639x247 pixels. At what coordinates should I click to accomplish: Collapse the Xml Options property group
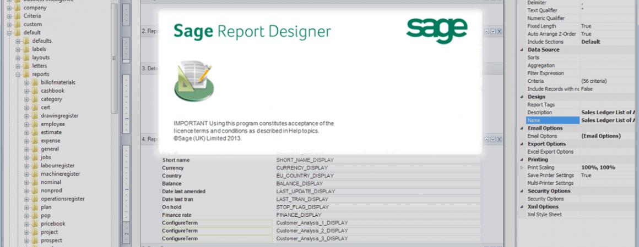pyautogui.click(x=522, y=206)
